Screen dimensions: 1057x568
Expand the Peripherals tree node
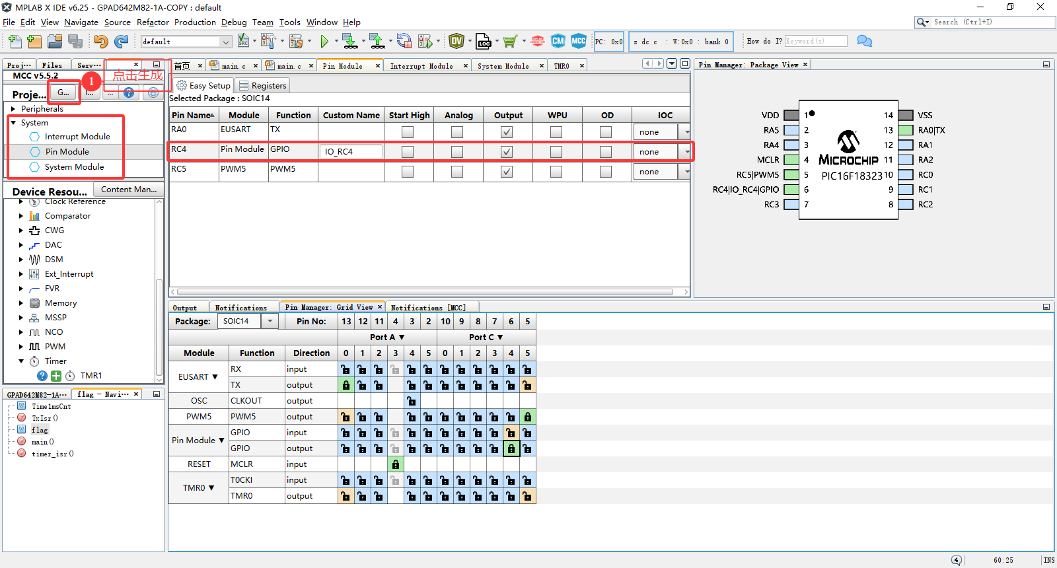click(14, 109)
